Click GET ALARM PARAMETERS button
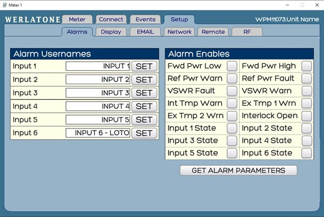Viewport: 324px width, 217px height. [239, 171]
